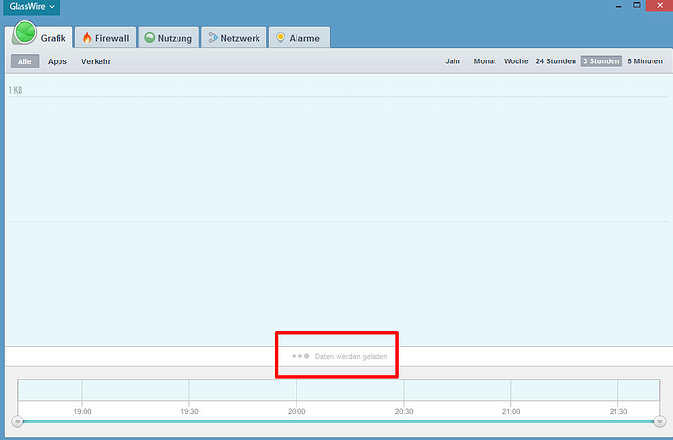Image resolution: width=673 pixels, height=440 pixels.
Task: Click the left timeline slider handle
Action: [17, 421]
